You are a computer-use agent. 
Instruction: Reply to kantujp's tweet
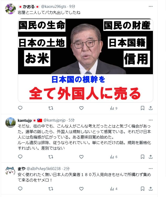point(20,157)
